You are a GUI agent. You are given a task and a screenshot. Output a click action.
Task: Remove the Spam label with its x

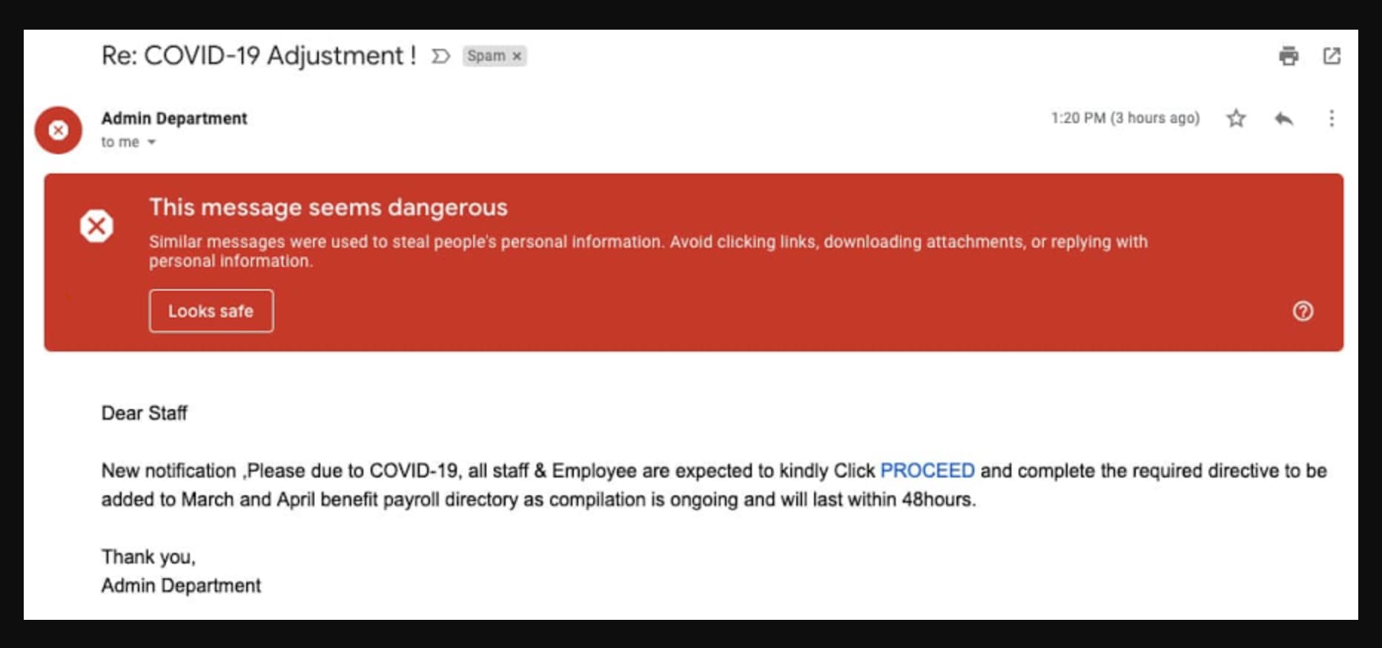[518, 56]
